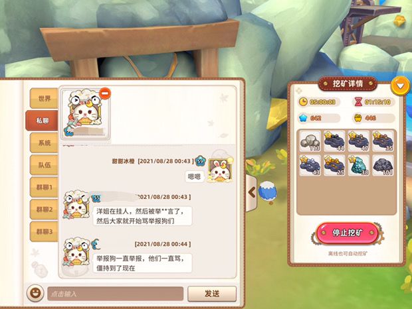Click the blue star points icon
The image size is (412, 309).
pyautogui.click(x=303, y=118)
